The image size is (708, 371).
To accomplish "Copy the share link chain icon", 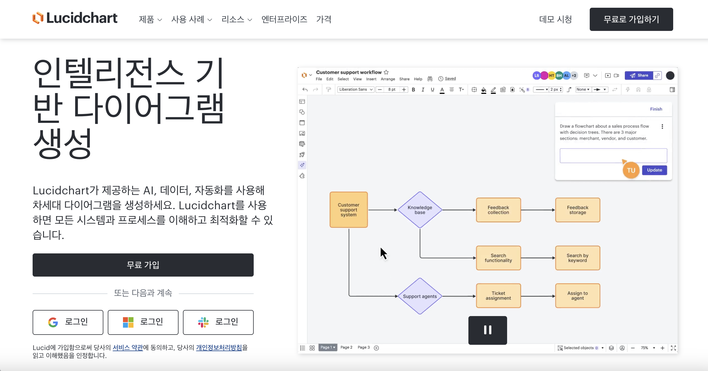I will (x=657, y=75).
